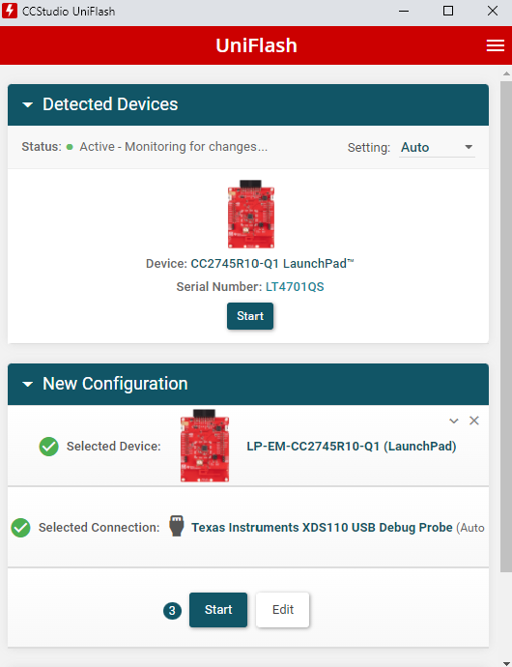The image size is (512, 667).
Task: Click the scrollbar down arrow
Action: coord(506,664)
